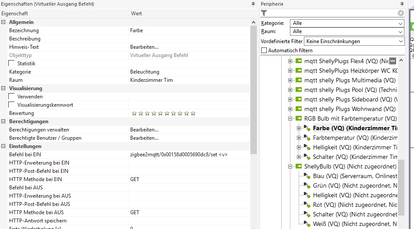
Task: Select the mqtt shelly Plugs Pool entry
Action: point(350,90)
